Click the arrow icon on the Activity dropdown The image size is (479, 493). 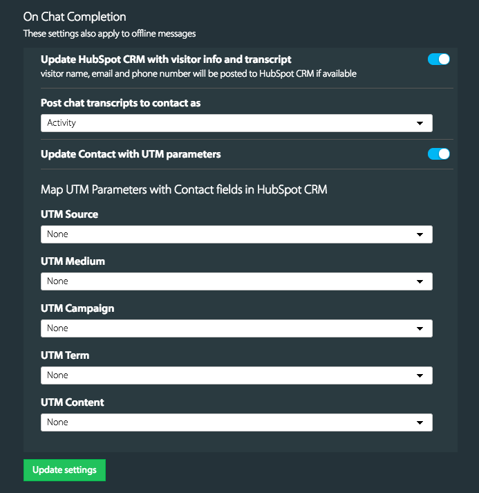tap(420, 123)
